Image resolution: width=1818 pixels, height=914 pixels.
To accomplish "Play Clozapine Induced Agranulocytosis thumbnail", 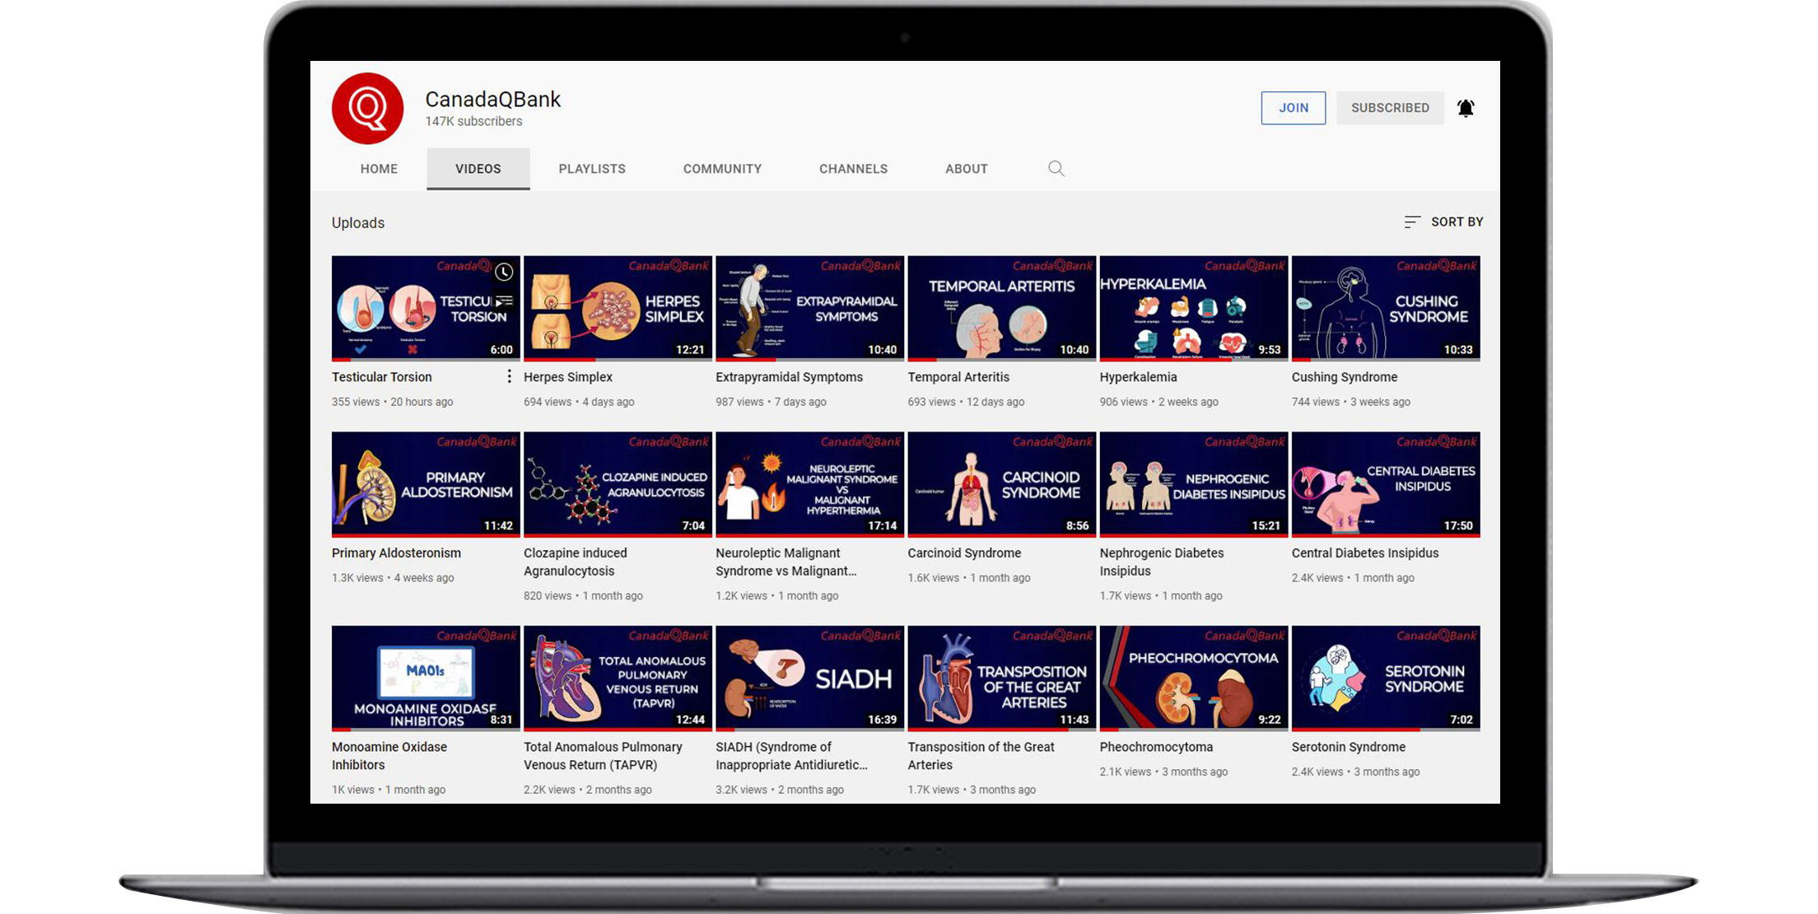I will coord(618,484).
